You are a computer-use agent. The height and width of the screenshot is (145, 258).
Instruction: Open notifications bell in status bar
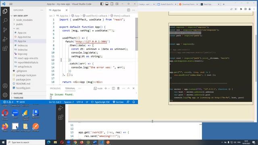(133, 102)
